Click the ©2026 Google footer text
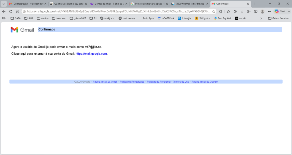The image size is (292, 155). tap(82, 82)
